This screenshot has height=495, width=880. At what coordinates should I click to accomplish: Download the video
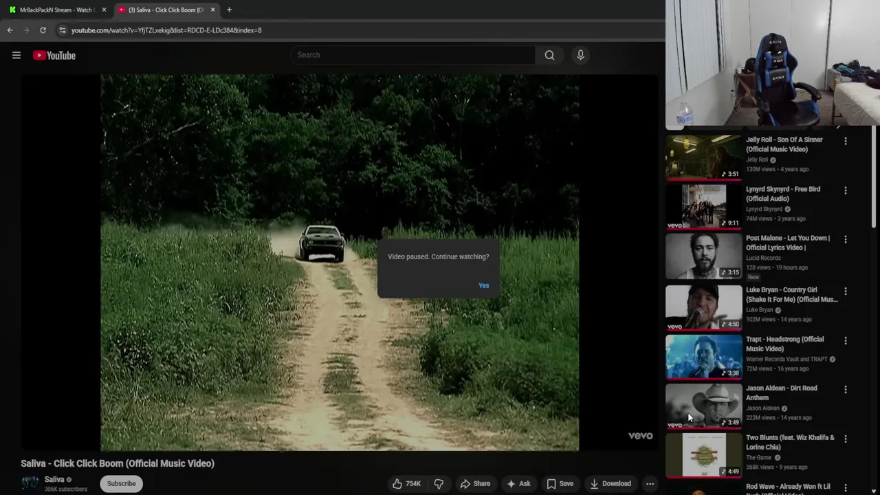pos(610,483)
